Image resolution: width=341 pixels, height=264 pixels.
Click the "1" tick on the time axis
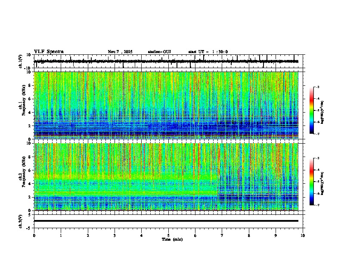[x=61, y=236]
